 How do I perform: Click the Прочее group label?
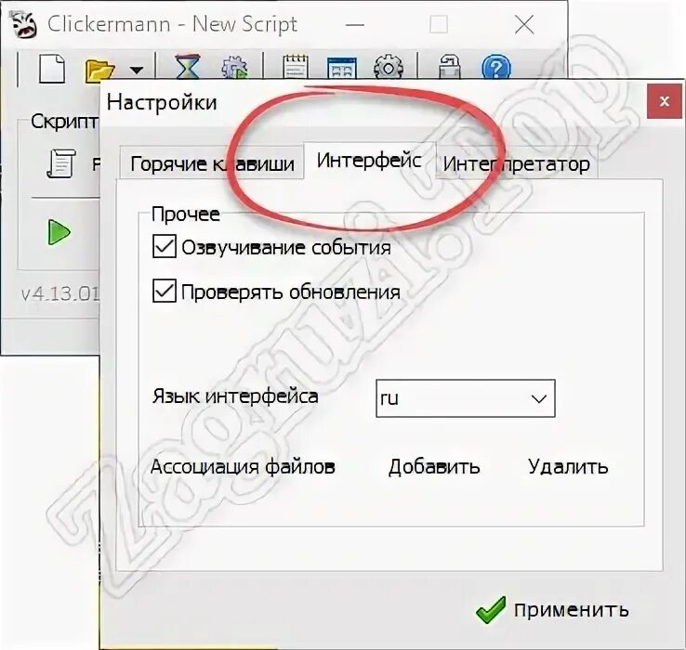pyautogui.click(x=186, y=214)
